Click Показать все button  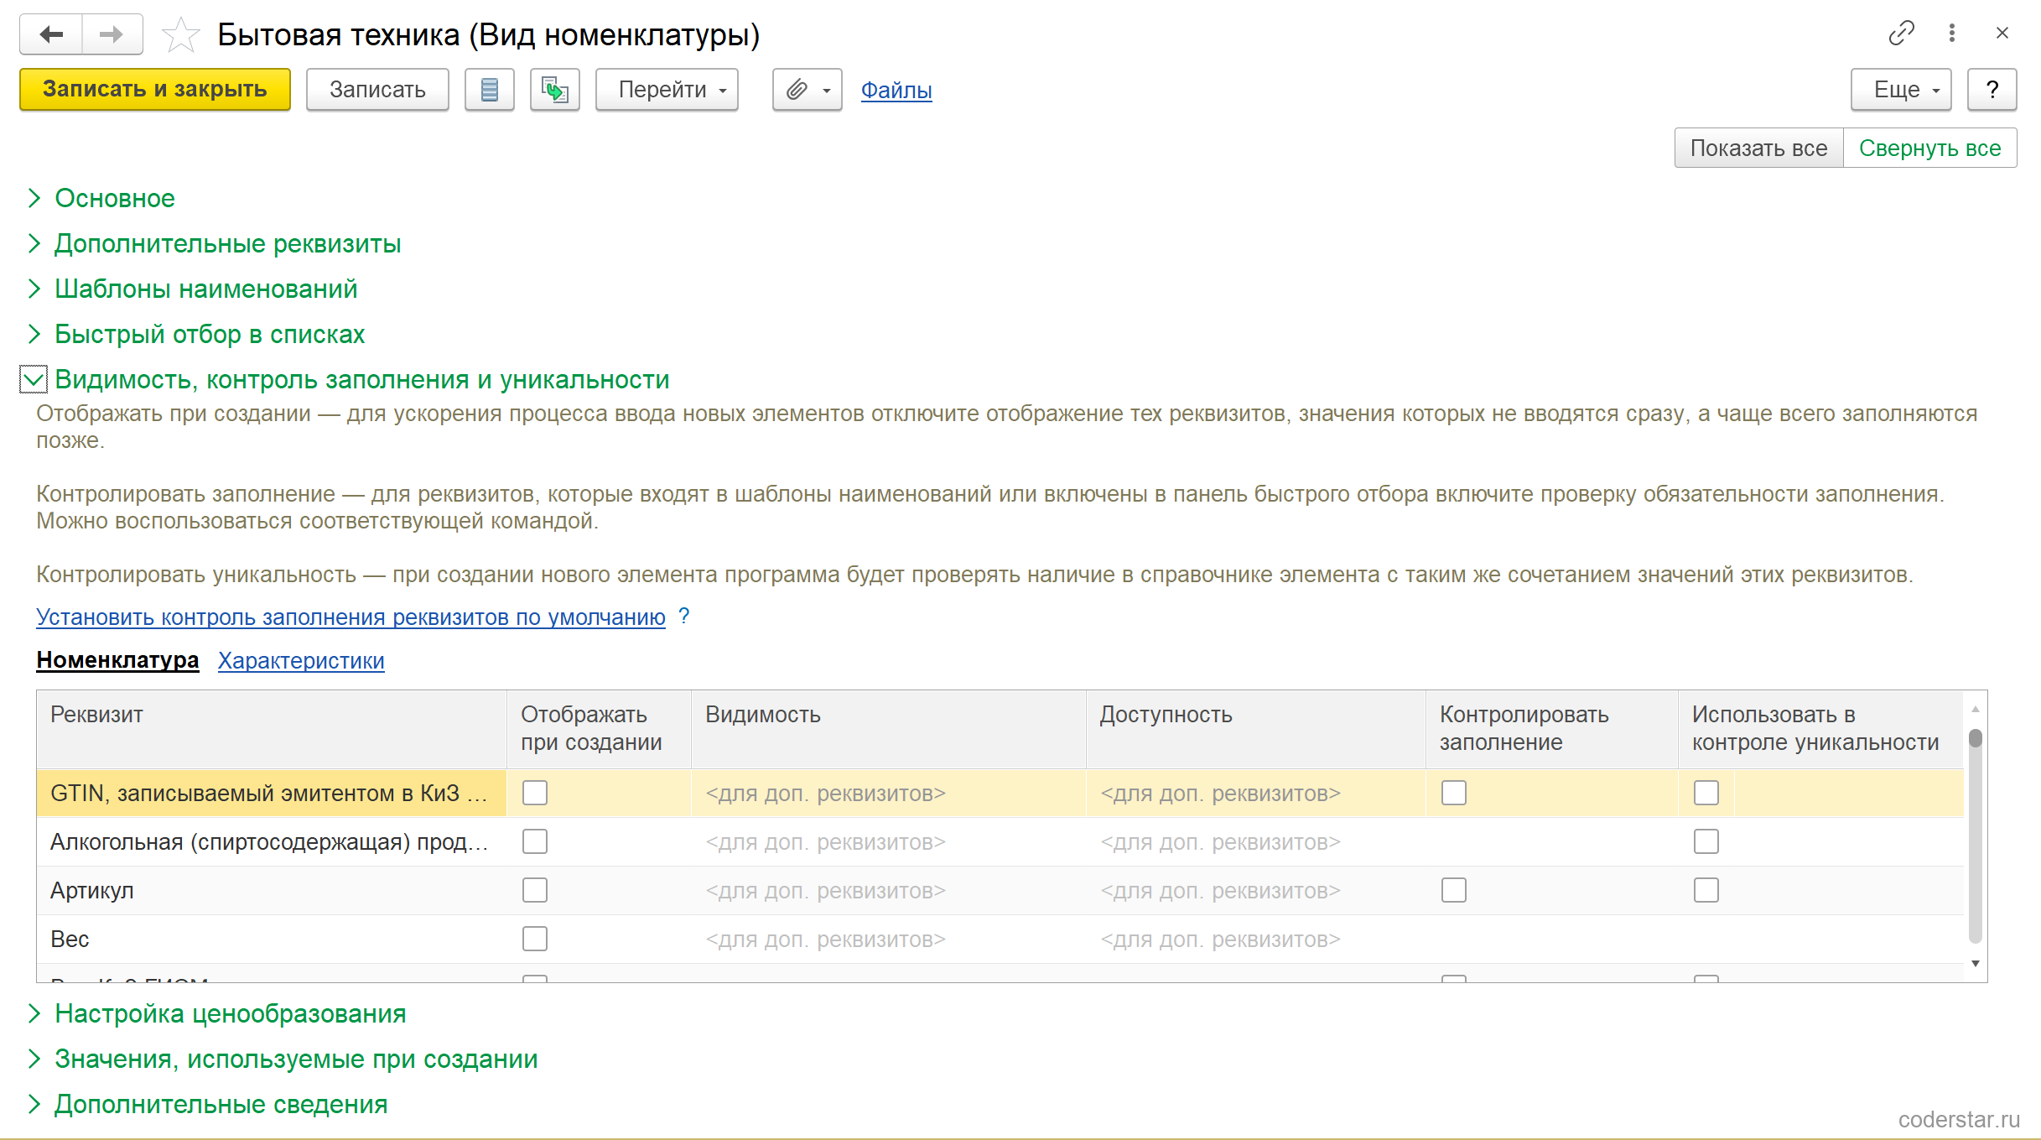pos(1758,148)
